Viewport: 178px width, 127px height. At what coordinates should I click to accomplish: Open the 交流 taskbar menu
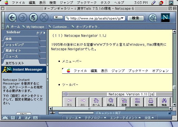[x=149, y=118]
